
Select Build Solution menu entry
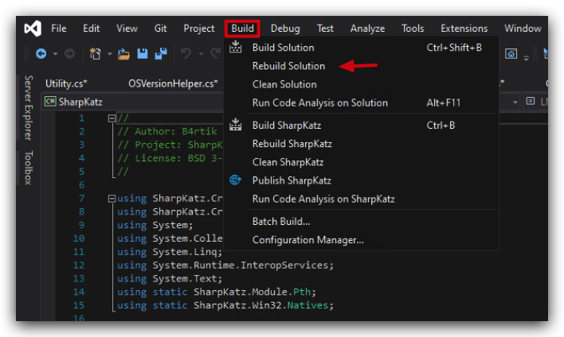(x=361, y=48)
